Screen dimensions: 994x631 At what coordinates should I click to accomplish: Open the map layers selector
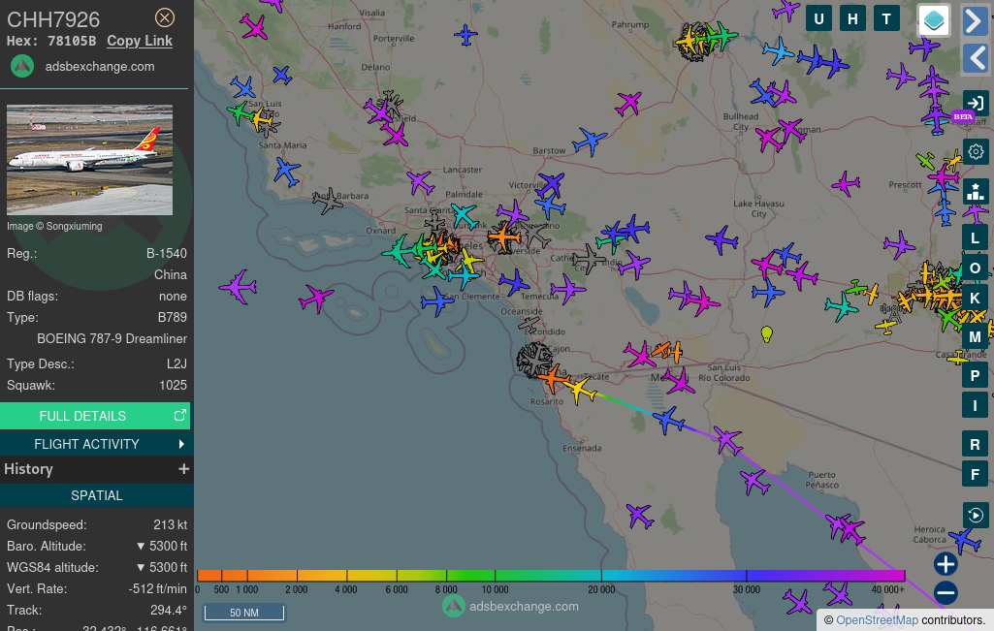pyautogui.click(x=934, y=20)
